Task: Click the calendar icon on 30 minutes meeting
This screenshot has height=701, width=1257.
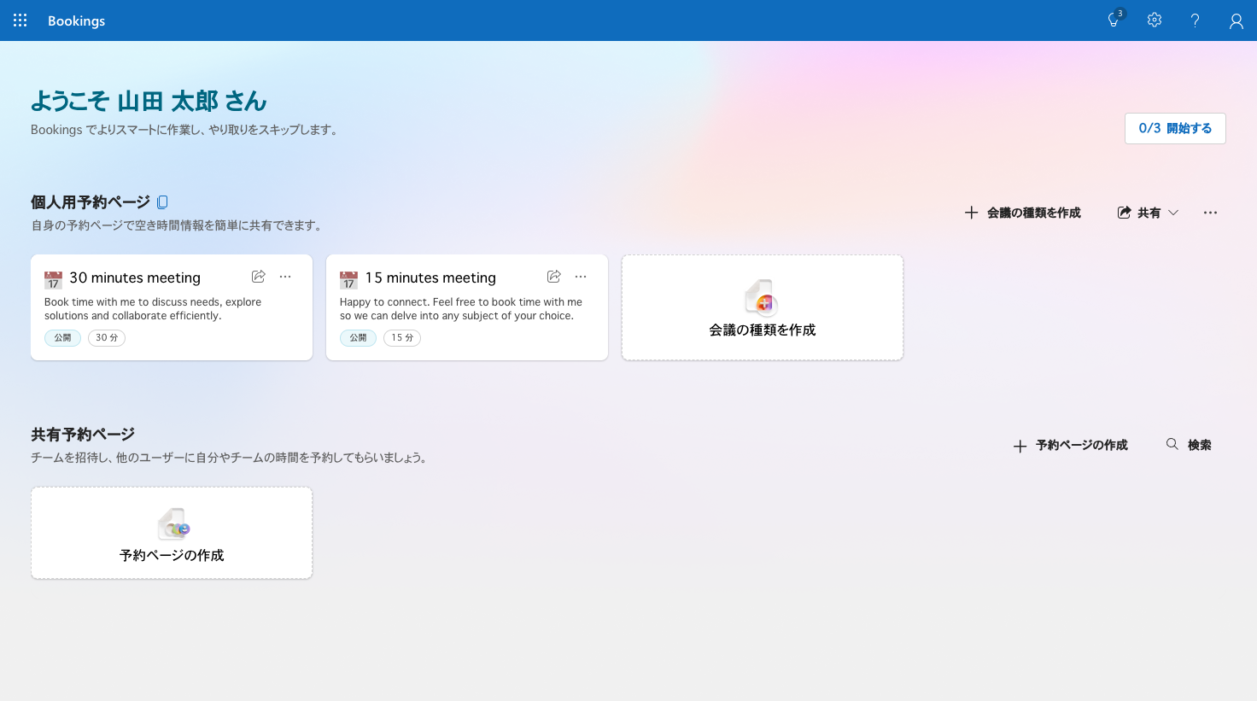Action: click(x=53, y=280)
